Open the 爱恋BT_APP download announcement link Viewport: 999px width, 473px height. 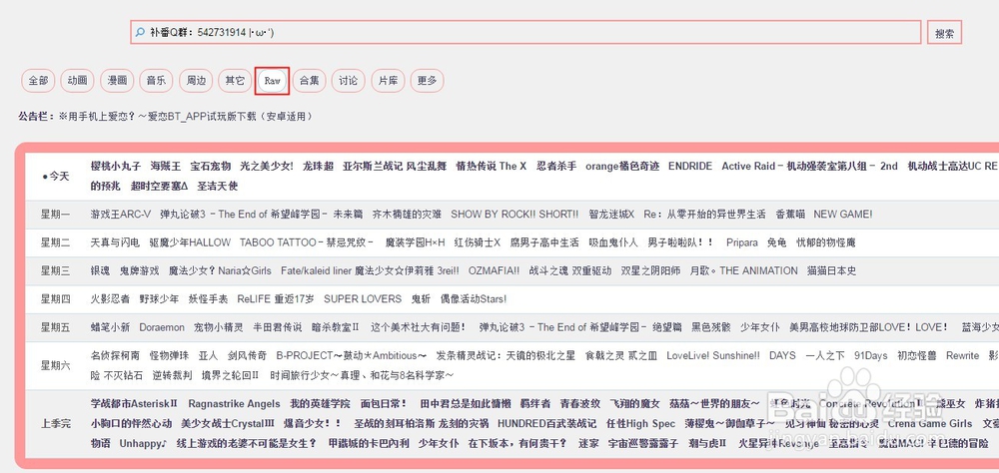coord(186,117)
